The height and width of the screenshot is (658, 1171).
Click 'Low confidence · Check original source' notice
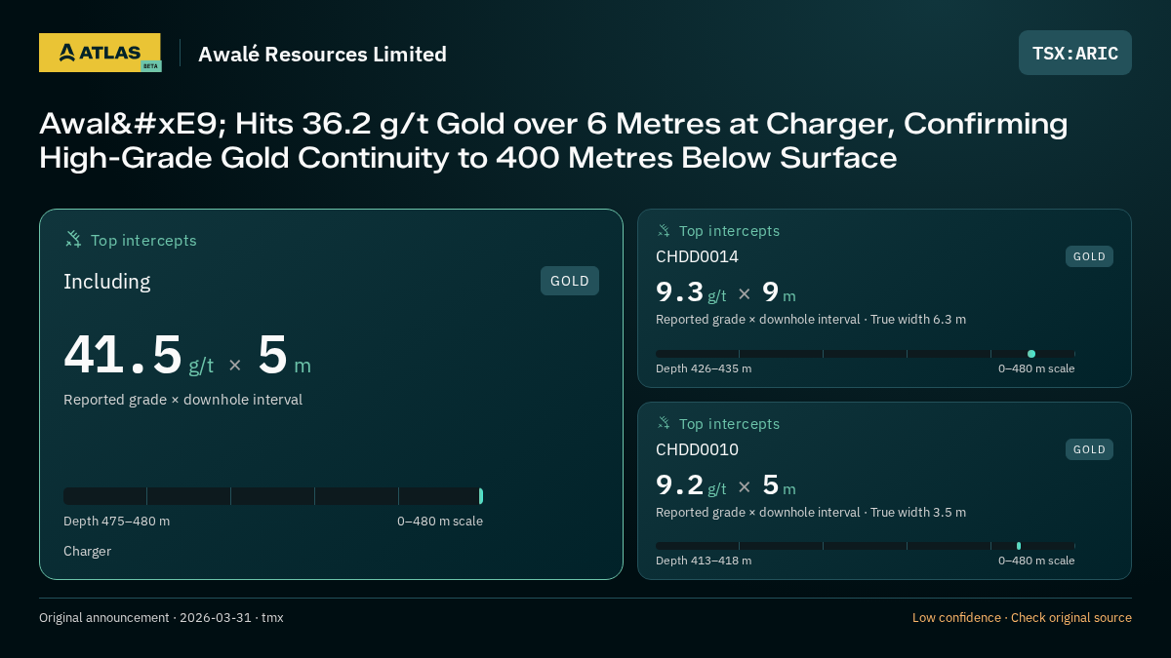(x=1022, y=617)
